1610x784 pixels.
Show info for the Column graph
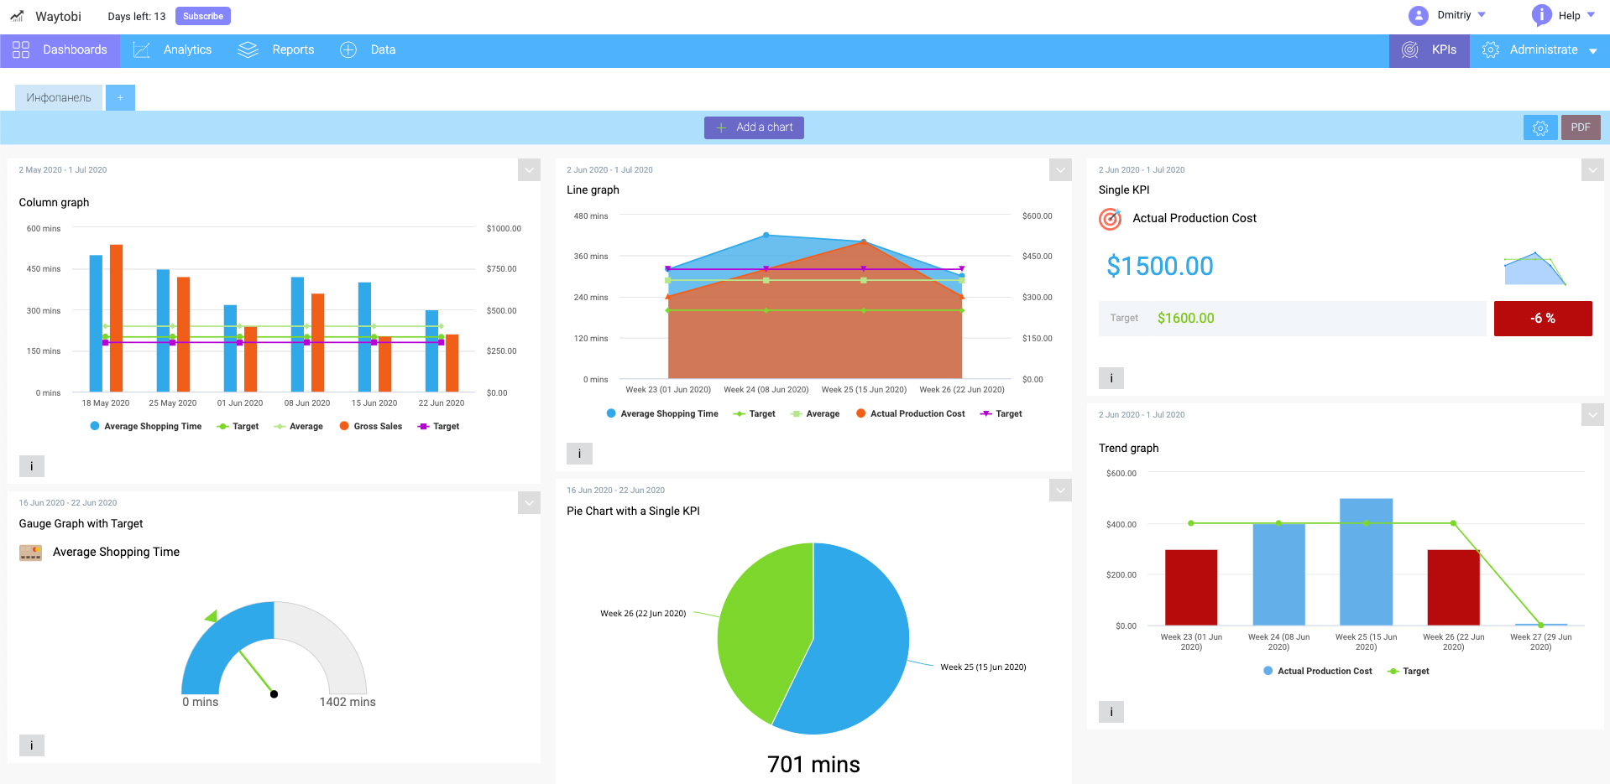[x=32, y=466]
